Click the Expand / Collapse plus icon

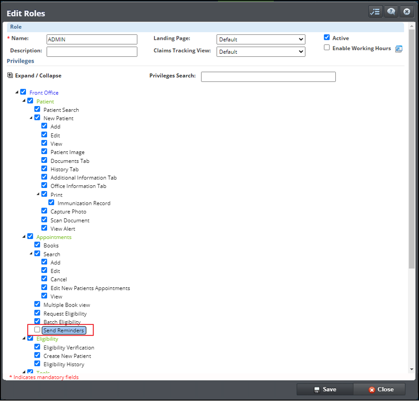point(10,76)
